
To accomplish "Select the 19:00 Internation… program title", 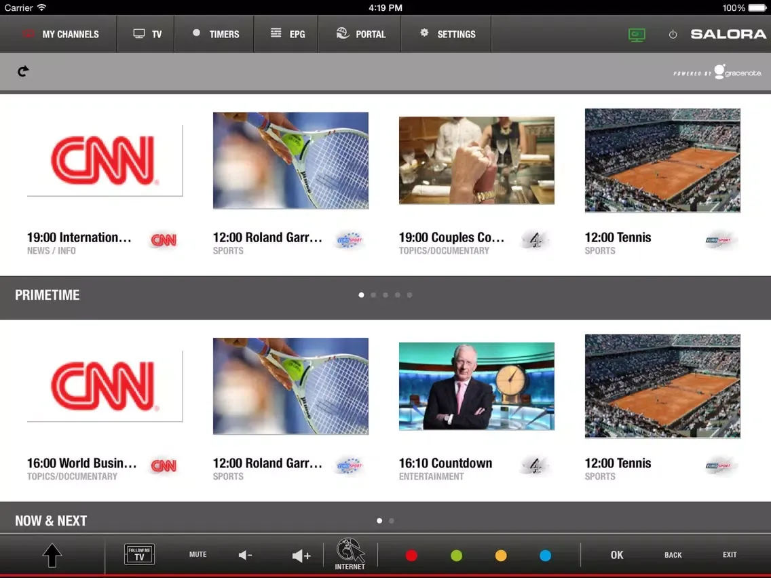I will [79, 237].
